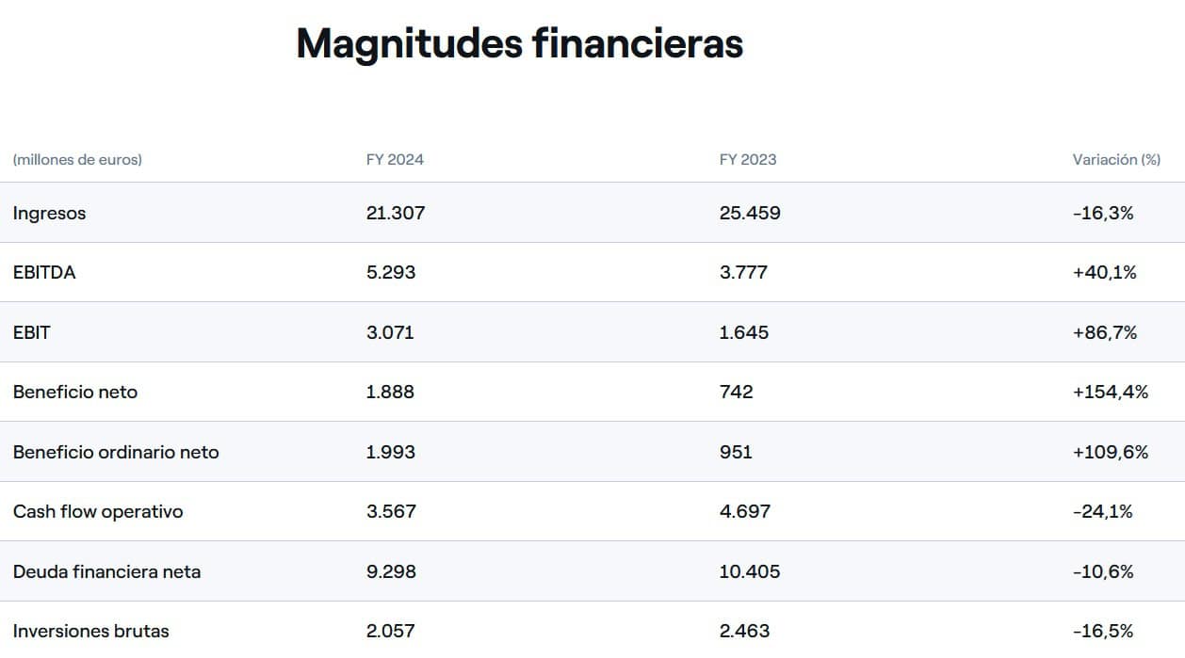The height and width of the screenshot is (658, 1185).
Task: Select the Deuda financiera neta label
Action: [106, 571]
